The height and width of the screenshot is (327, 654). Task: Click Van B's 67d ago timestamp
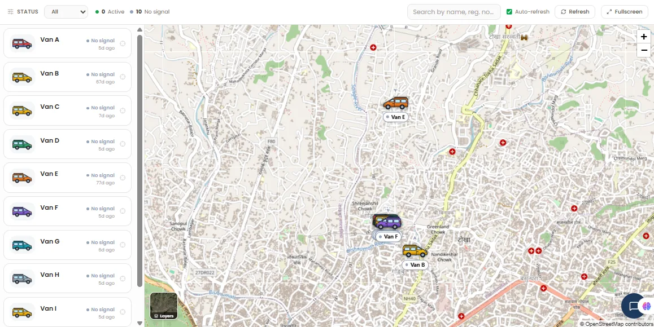click(x=105, y=82)
